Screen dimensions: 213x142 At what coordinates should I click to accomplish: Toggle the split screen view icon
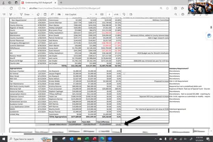pyautogui.click(x=176, y=8)
